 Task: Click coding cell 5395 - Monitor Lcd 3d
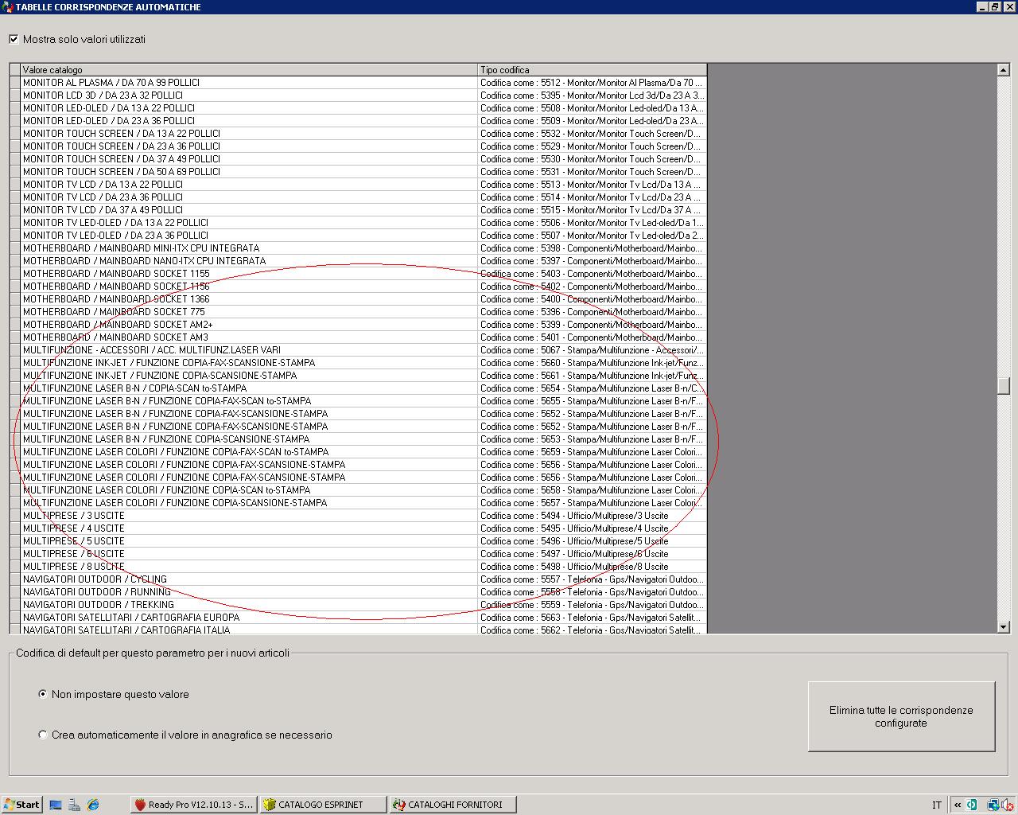tap(592, 96)
